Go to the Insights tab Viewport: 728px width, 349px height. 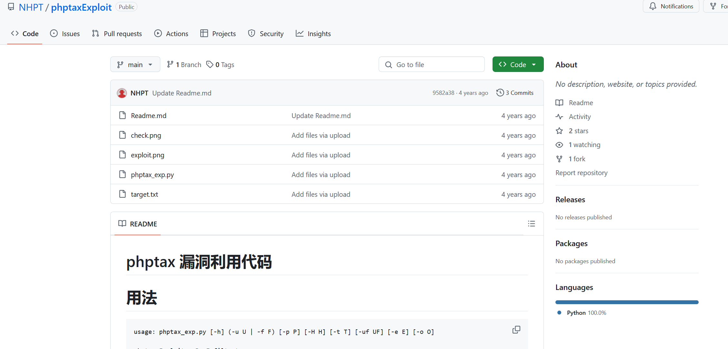313,34
